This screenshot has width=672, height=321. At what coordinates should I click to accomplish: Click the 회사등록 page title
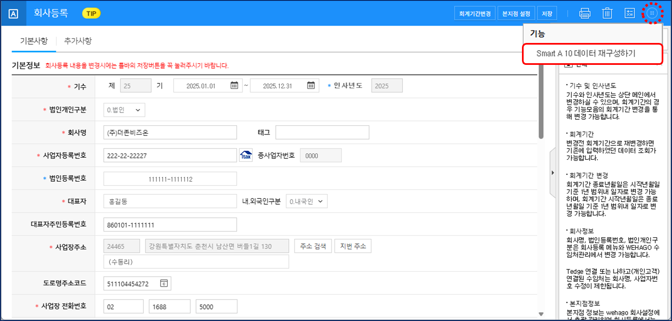(x=51, y=13)
